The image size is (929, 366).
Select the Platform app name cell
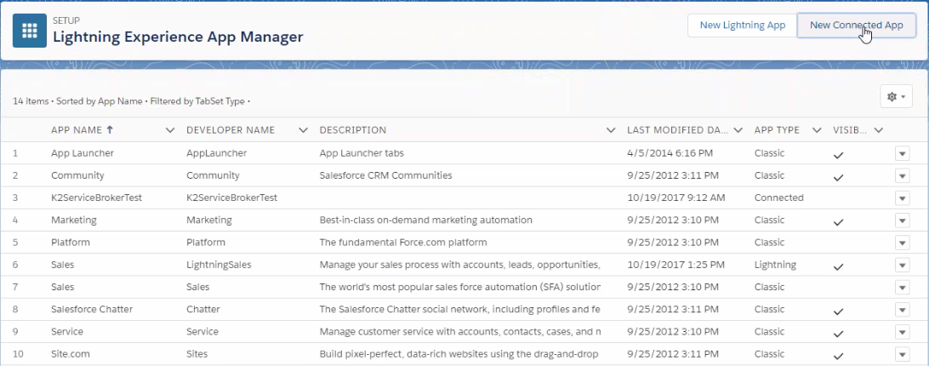(71, 242)
